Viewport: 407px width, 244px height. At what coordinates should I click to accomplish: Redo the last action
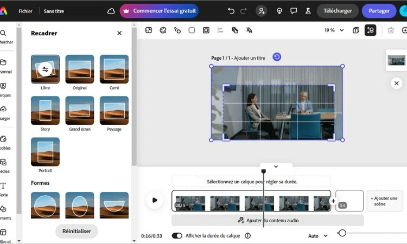(243, 11)
